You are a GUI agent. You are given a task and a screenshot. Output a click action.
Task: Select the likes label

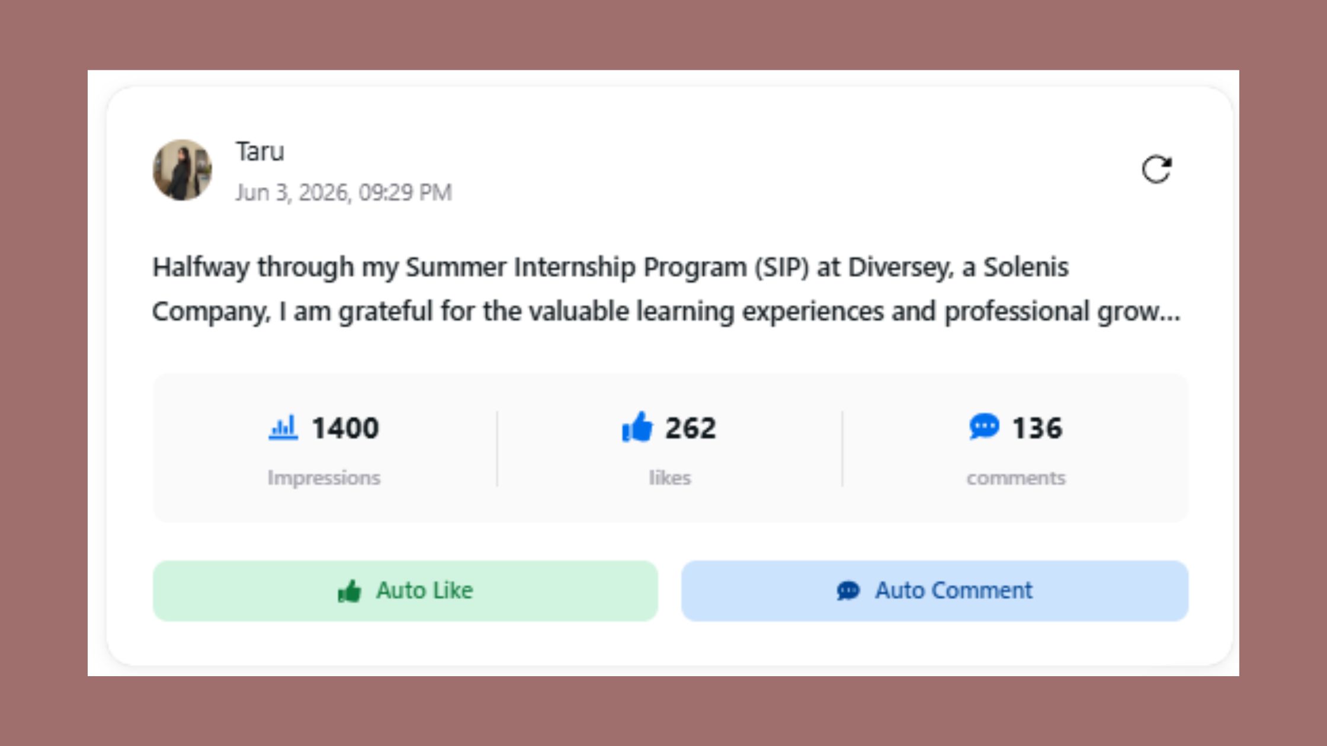[670, 478]
